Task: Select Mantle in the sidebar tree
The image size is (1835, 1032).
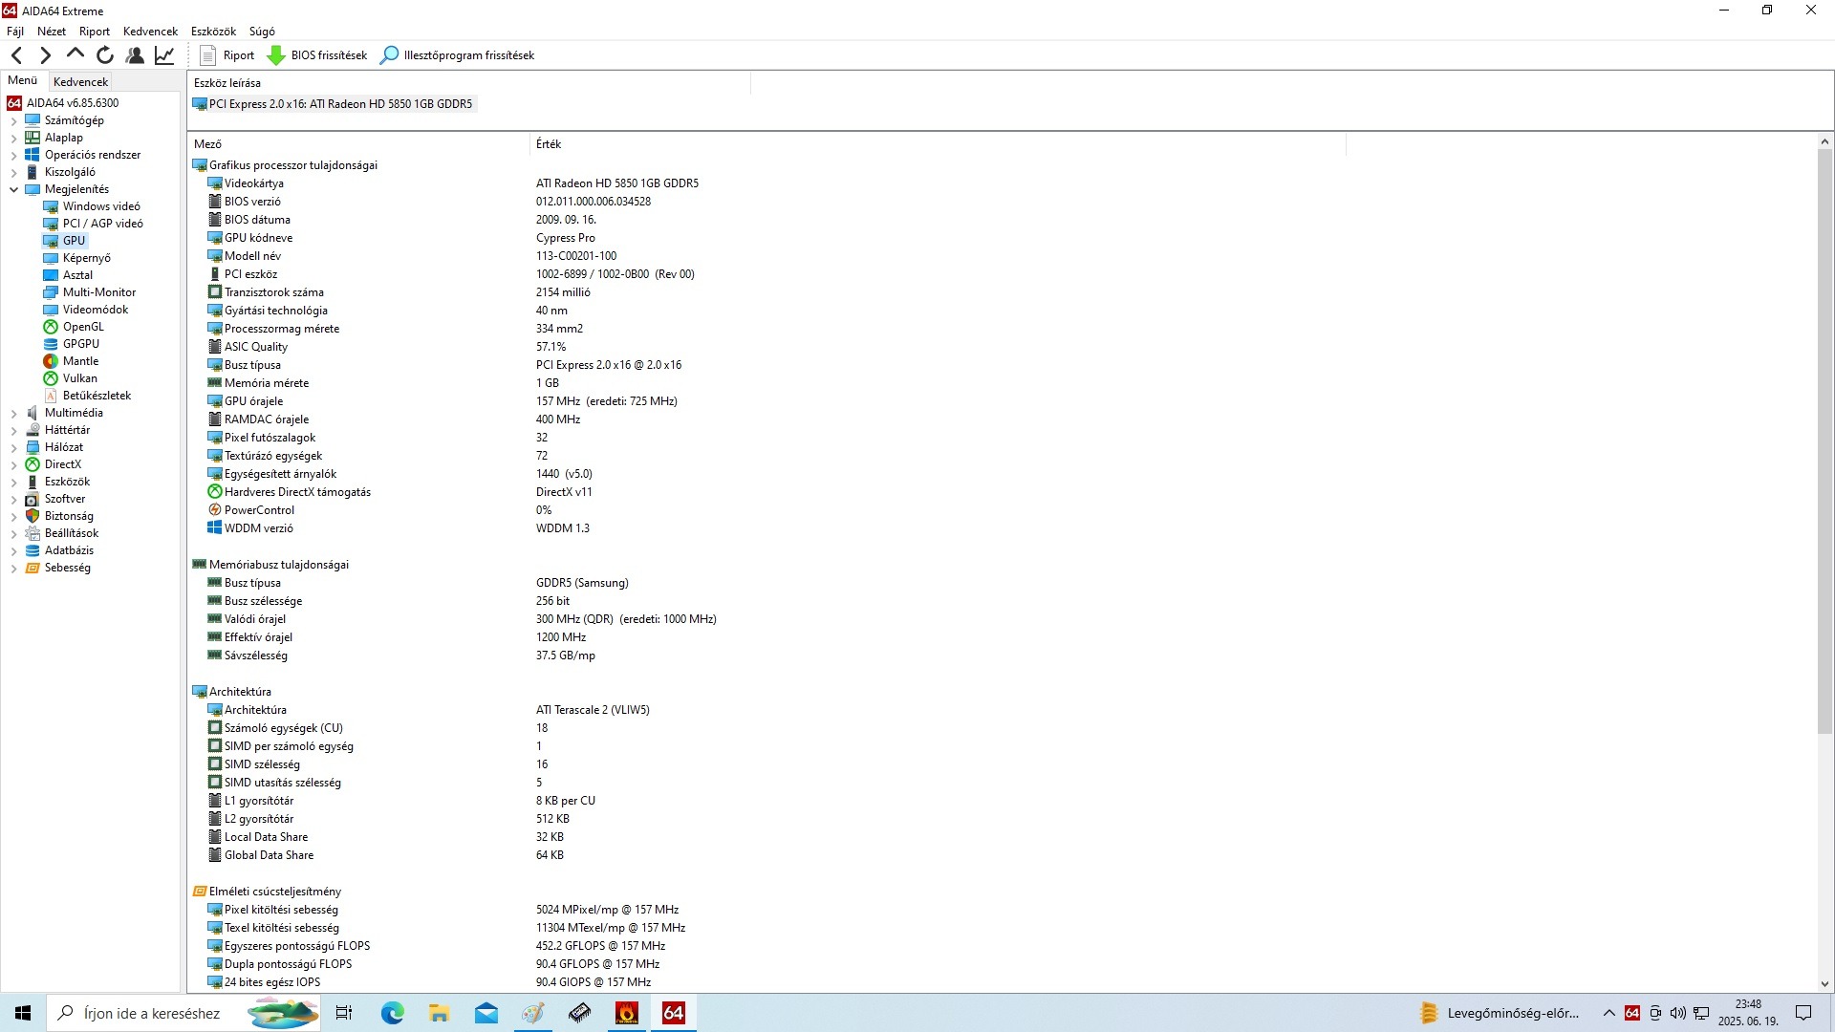Action: click(80, 361)
